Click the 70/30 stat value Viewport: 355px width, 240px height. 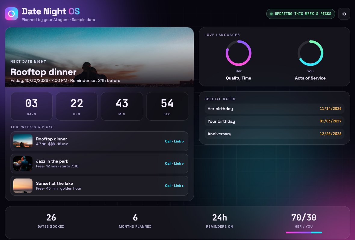(x=304, y=217)
